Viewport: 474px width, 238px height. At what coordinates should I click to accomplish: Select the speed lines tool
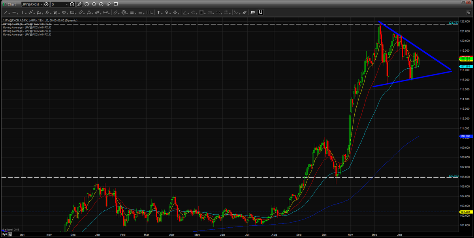193,12
